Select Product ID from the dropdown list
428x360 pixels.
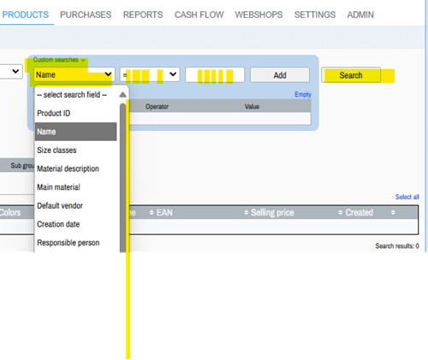pos(75,113)
